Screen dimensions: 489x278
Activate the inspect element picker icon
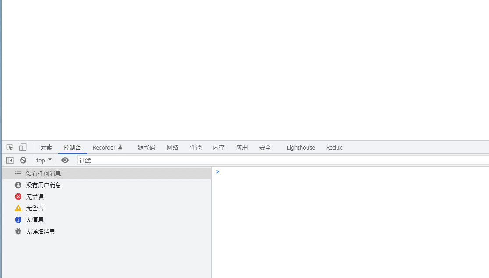[10, 147]
